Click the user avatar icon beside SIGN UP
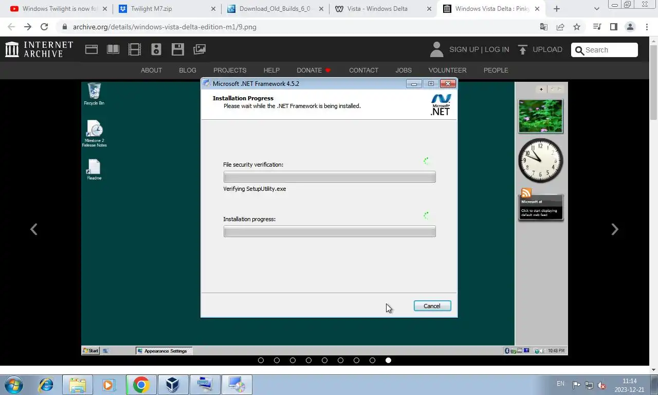Screen dimensions: 658x395 tap(436, 49)
